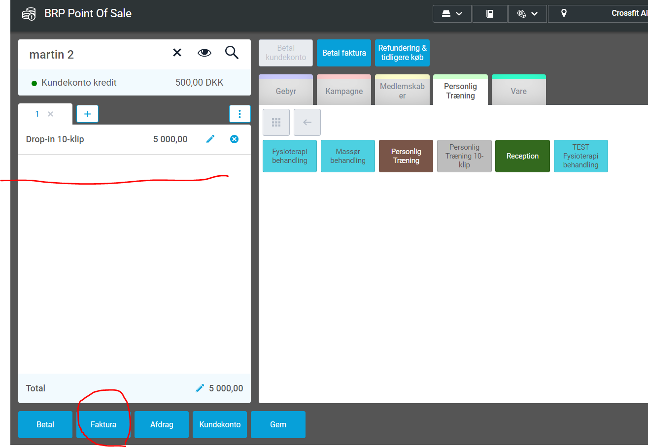
Task: Open the receipt journal icon in header
Action: tap(490, 14)
